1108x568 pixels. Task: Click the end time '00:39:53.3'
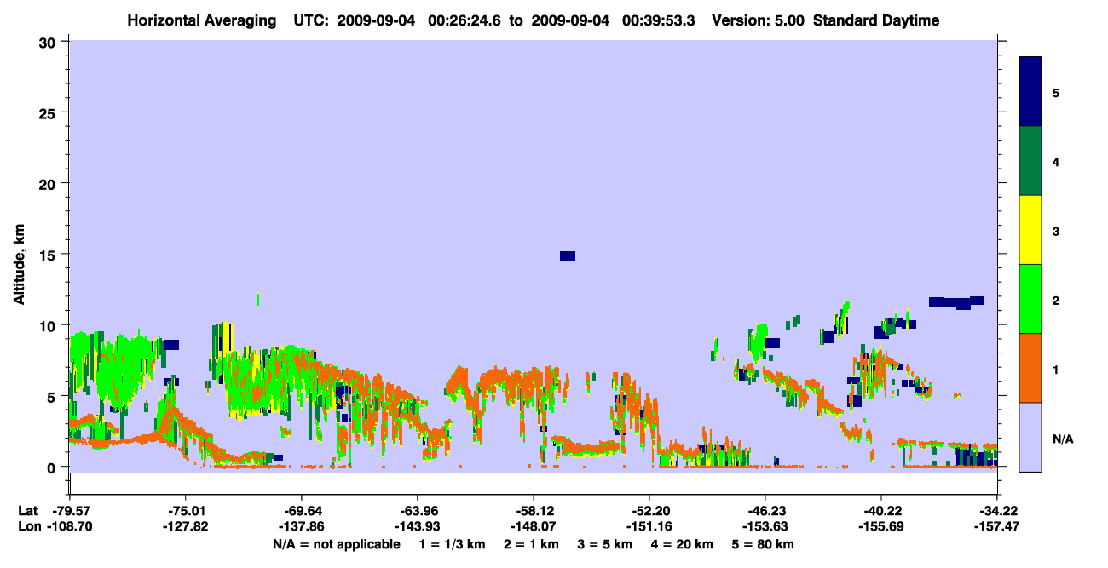point(660,20)
